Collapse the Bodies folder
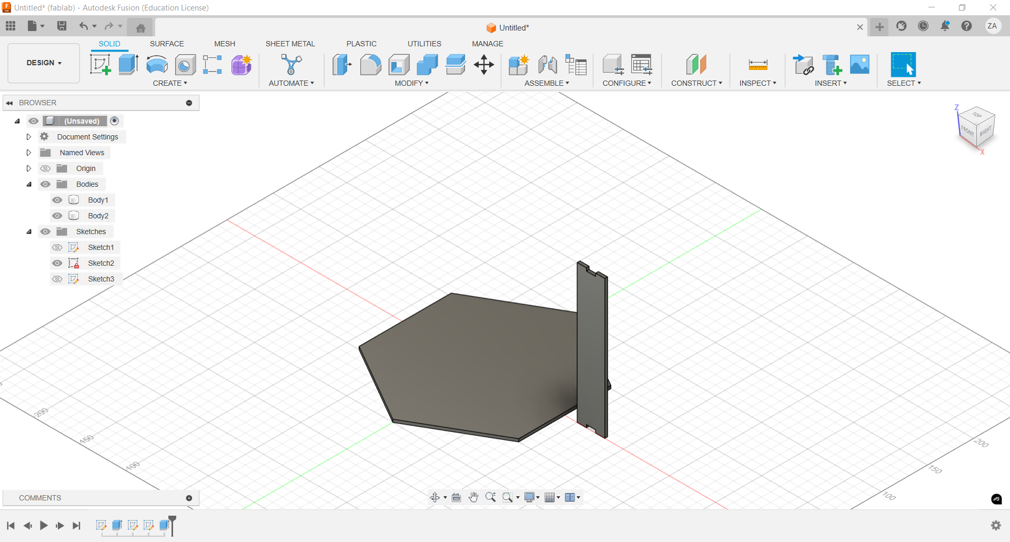 (29, 184)
